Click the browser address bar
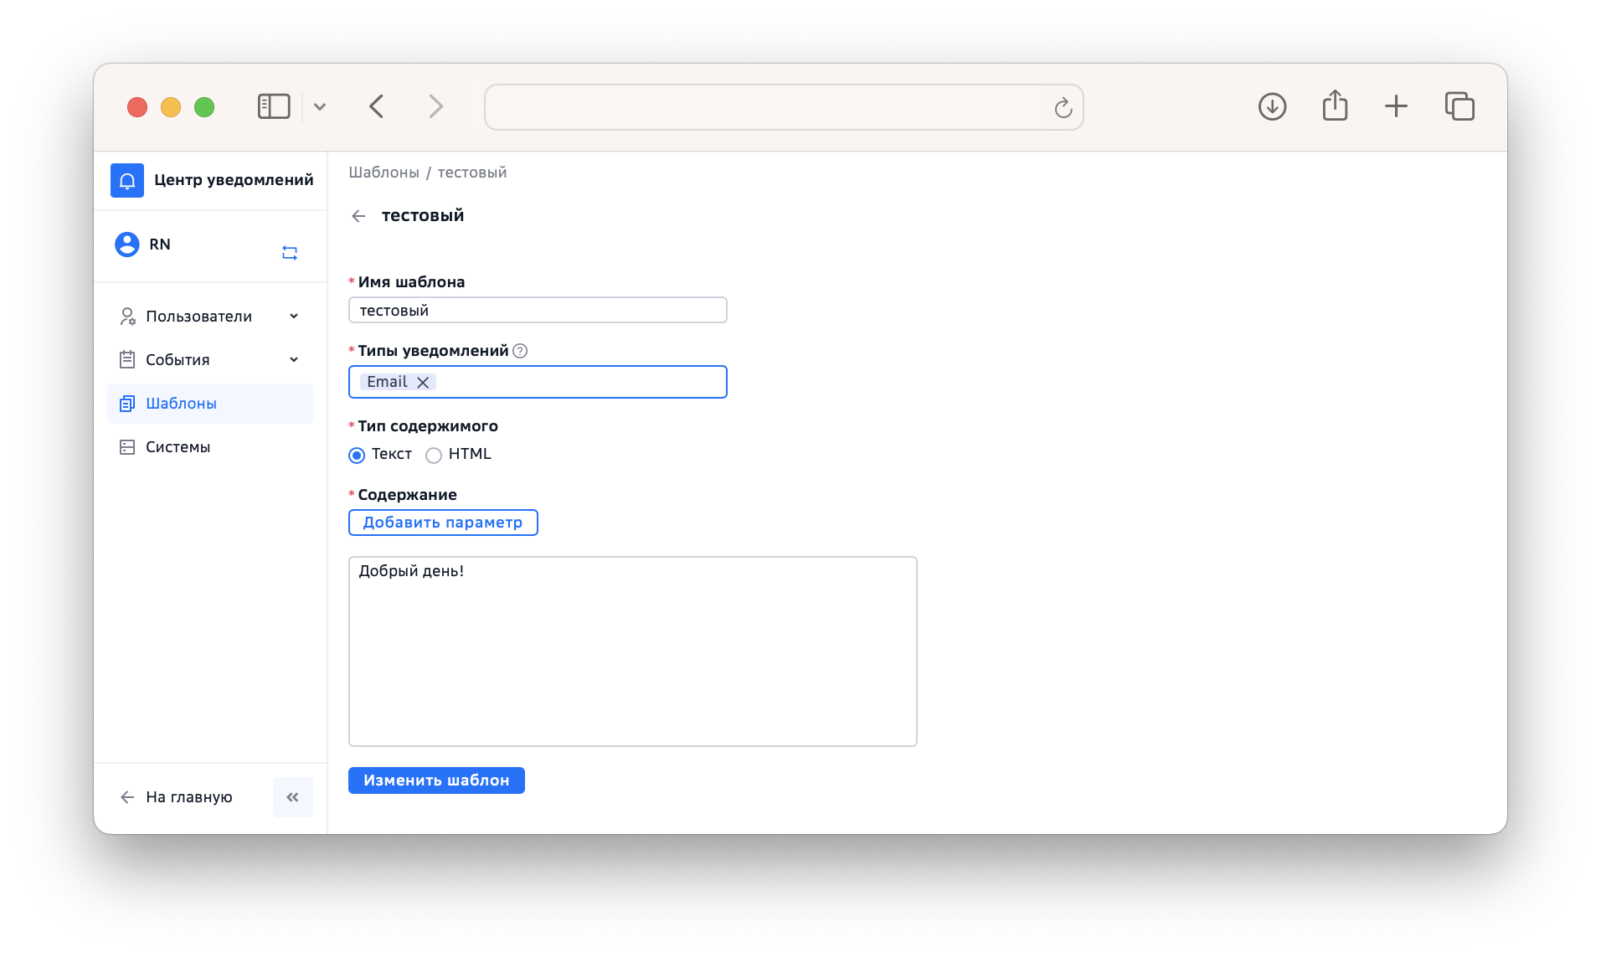1601x958 pixels. 784,107
